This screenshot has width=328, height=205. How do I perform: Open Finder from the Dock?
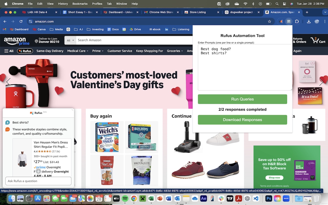[12, 198]
